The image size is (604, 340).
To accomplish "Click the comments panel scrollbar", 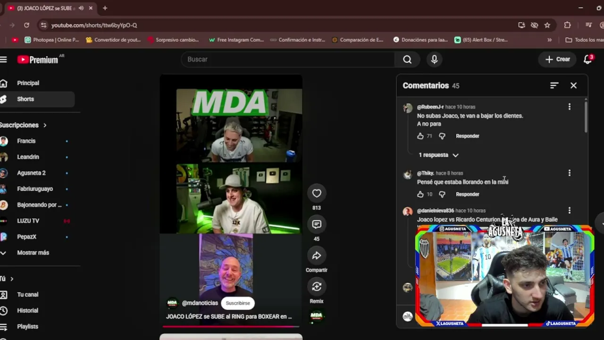I will pos(586,116).
